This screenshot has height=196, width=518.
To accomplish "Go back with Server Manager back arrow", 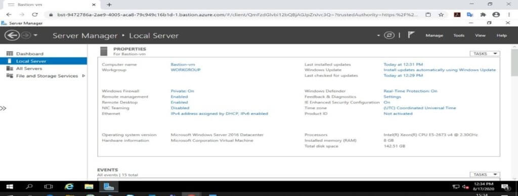I will point(12,35).
